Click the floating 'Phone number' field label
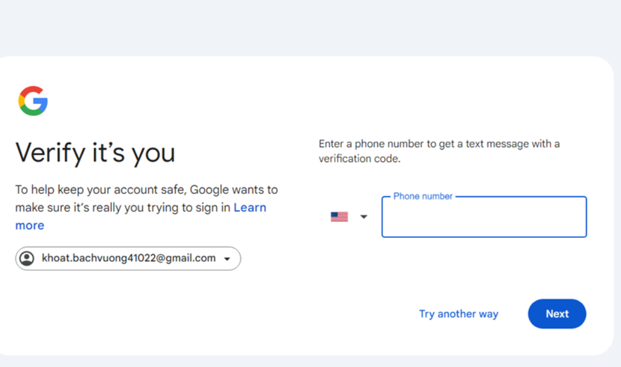 (423, 196)
